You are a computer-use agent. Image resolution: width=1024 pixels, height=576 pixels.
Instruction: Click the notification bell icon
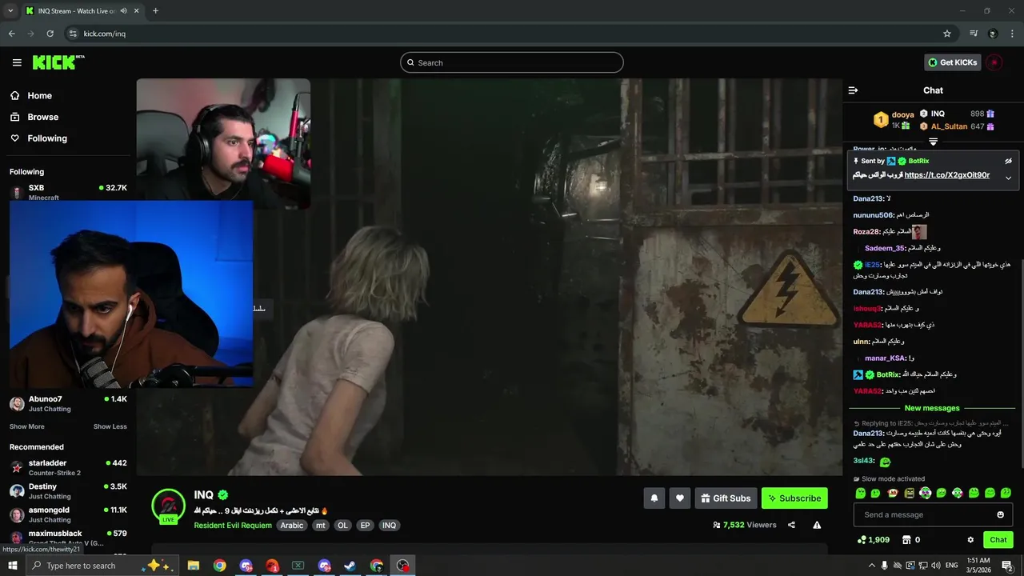(x=654, y=498)
